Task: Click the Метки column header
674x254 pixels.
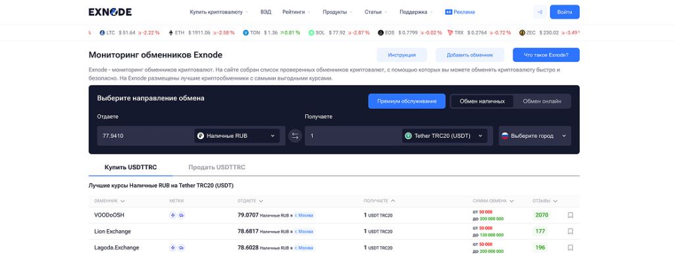Action: tap(176, 201)
